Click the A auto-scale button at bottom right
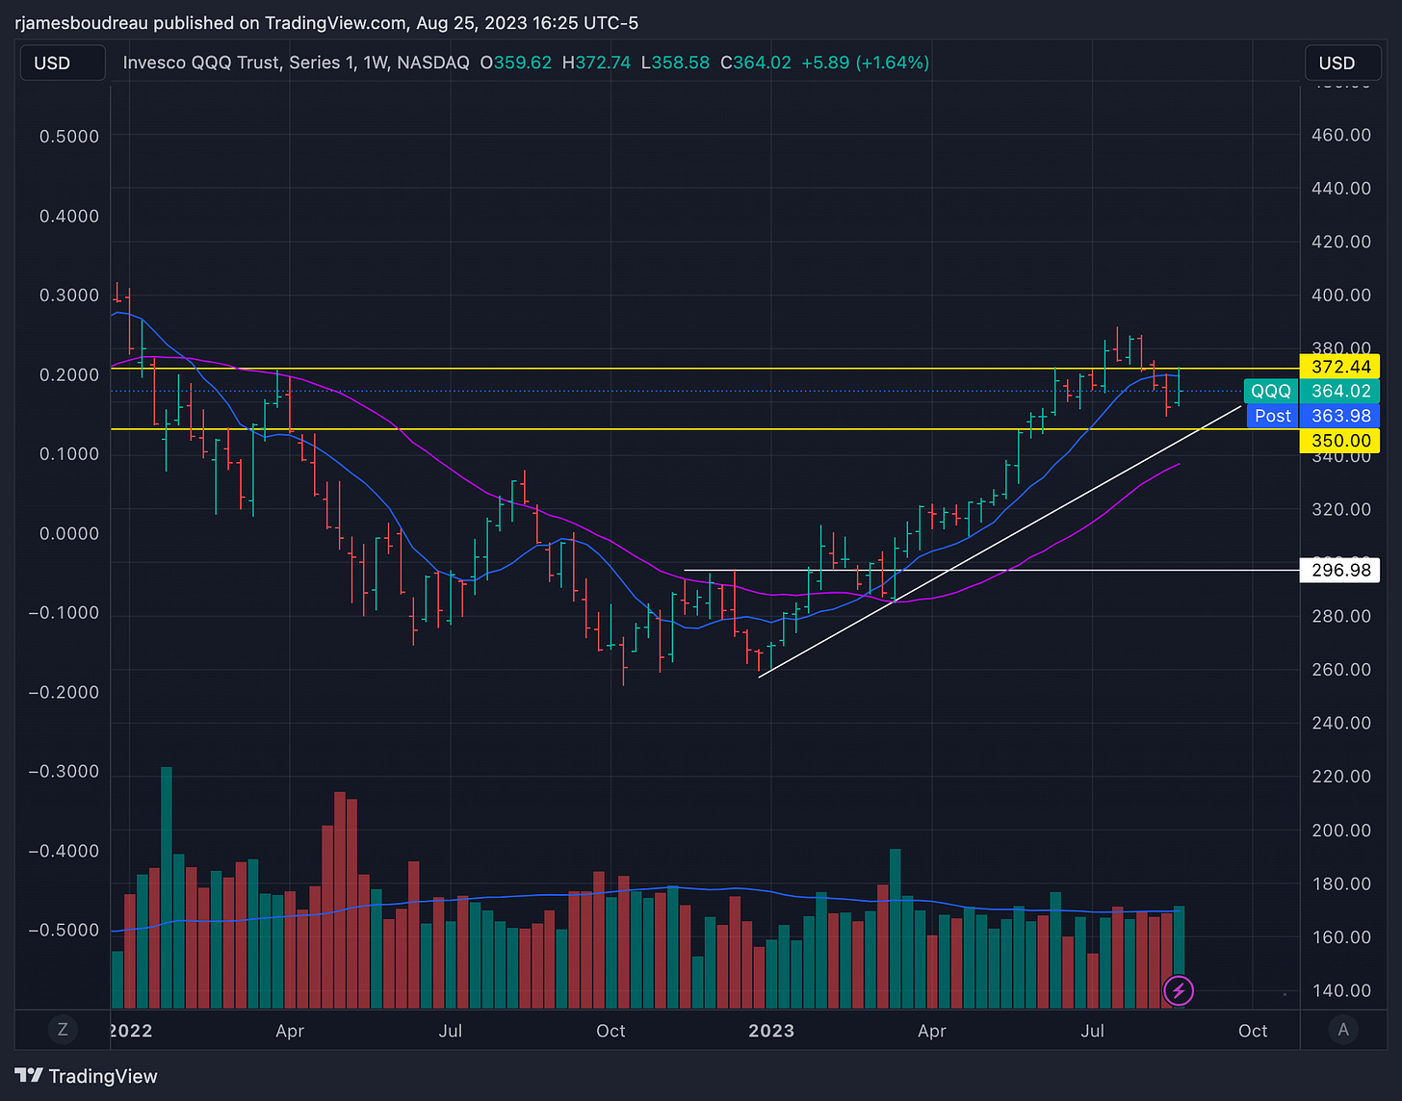1402x1101 pixels. point(1343,1030)
